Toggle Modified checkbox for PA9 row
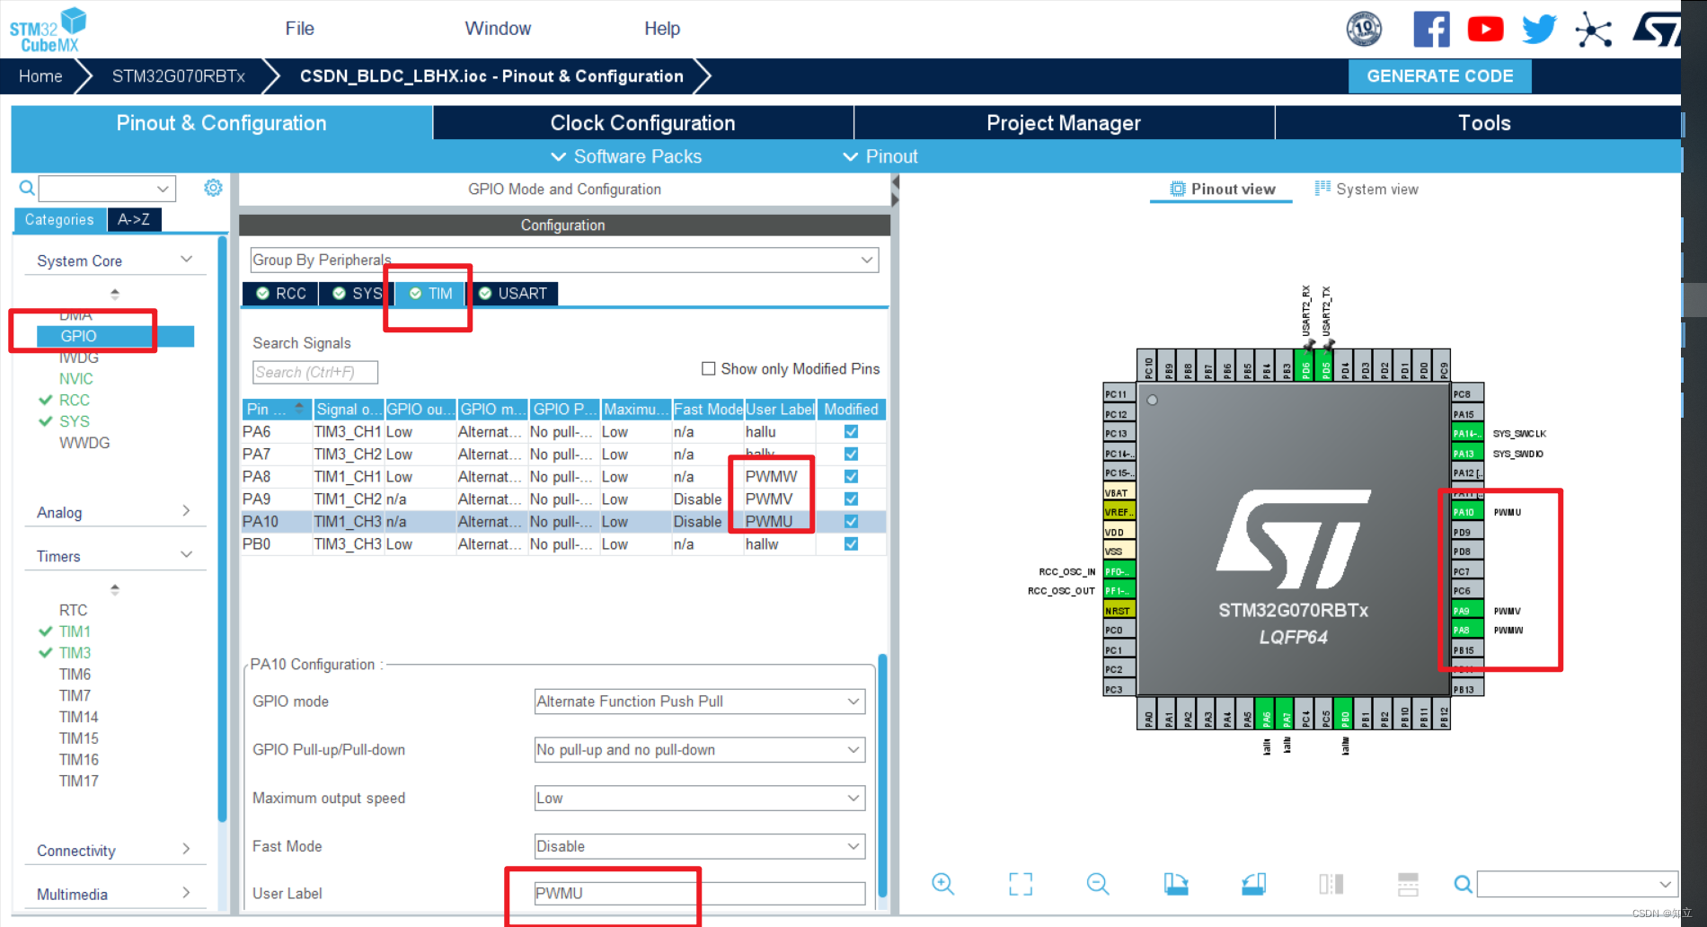The image size is (1707, 927). click(851, 499)
